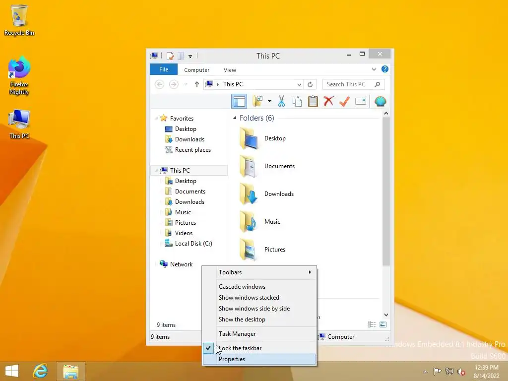
Task: Launch Internet Explorer from the taskbar
Action: 41,371
